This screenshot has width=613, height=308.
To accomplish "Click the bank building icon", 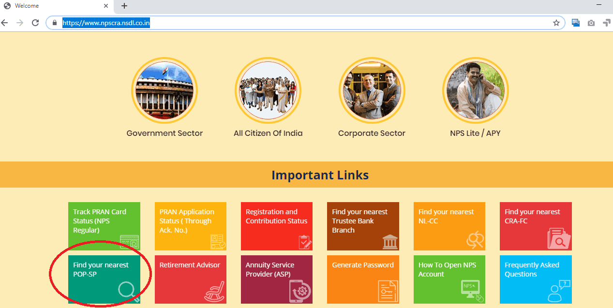I will (x=390, y=242).
